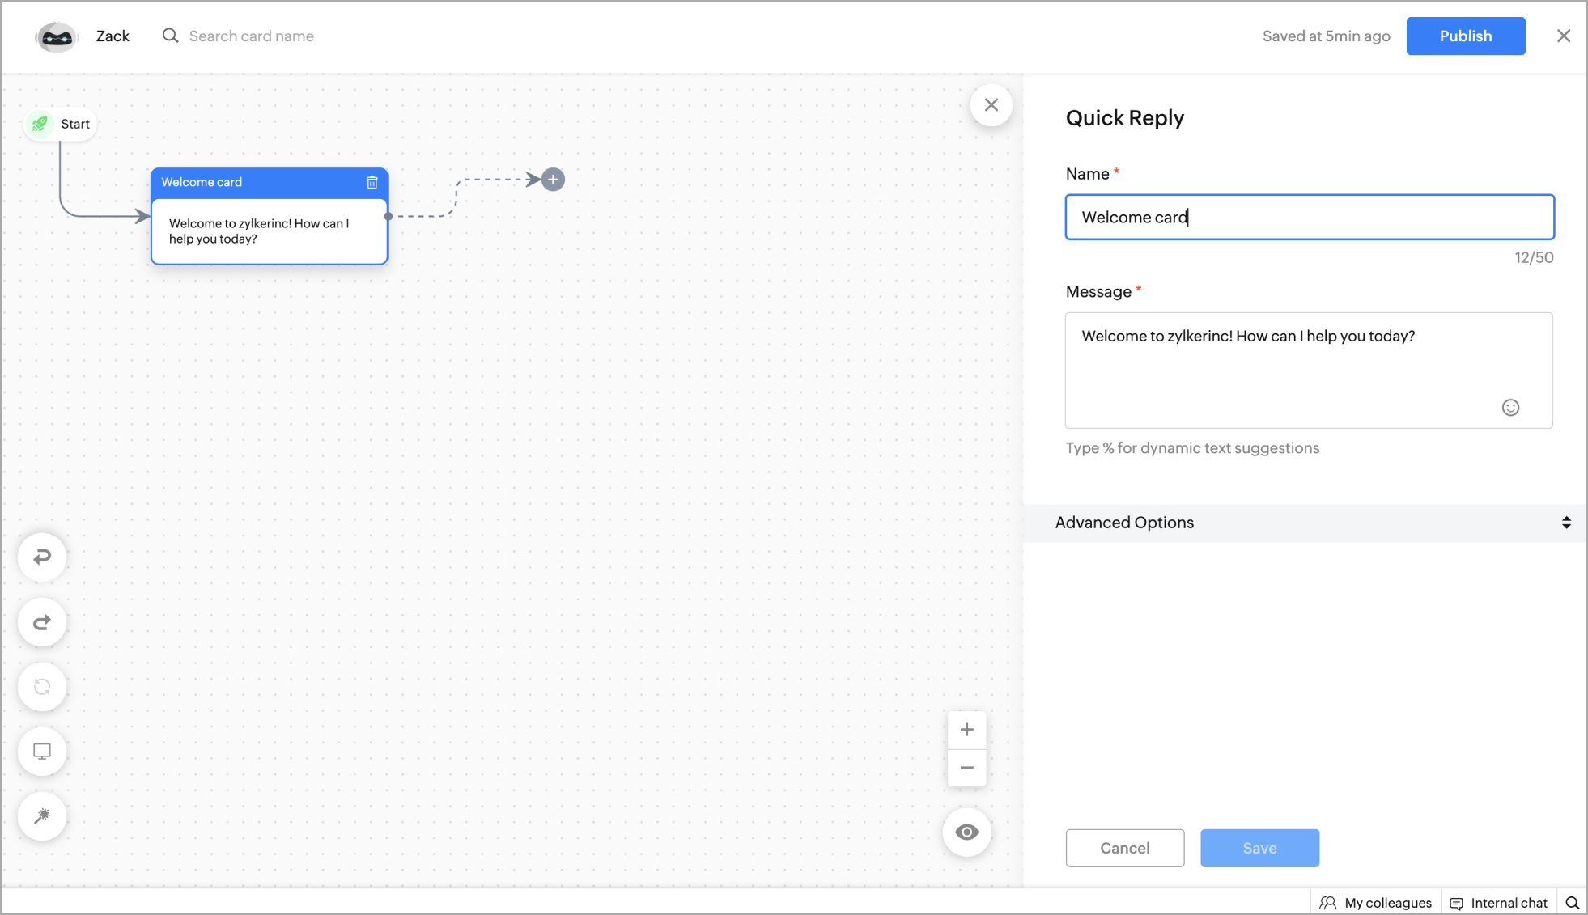Viewport: 1588px width, 915px height.
Task: Undo the last canvas action
Action: tap(42, 557)
